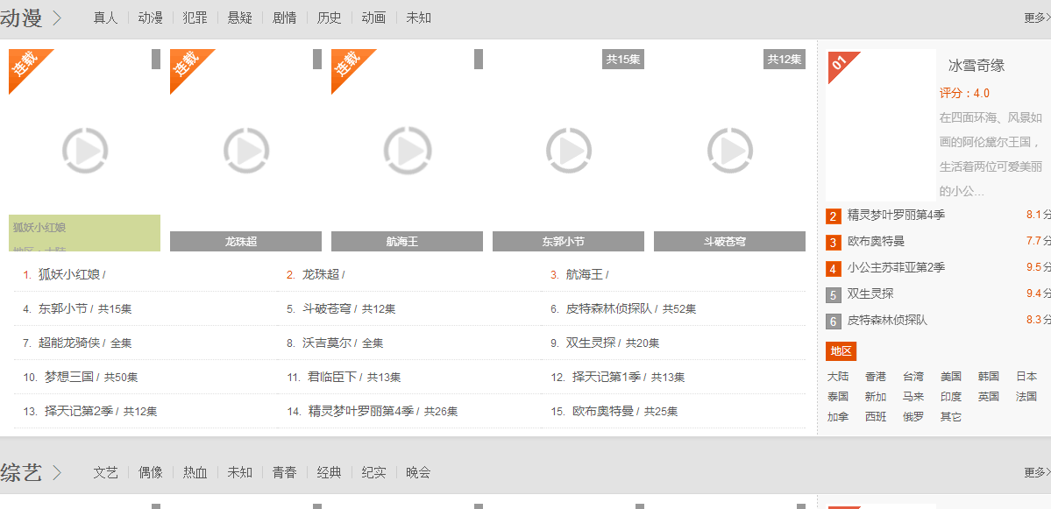Click rank badge 5 for 双生灵探

tap(833, 295)
